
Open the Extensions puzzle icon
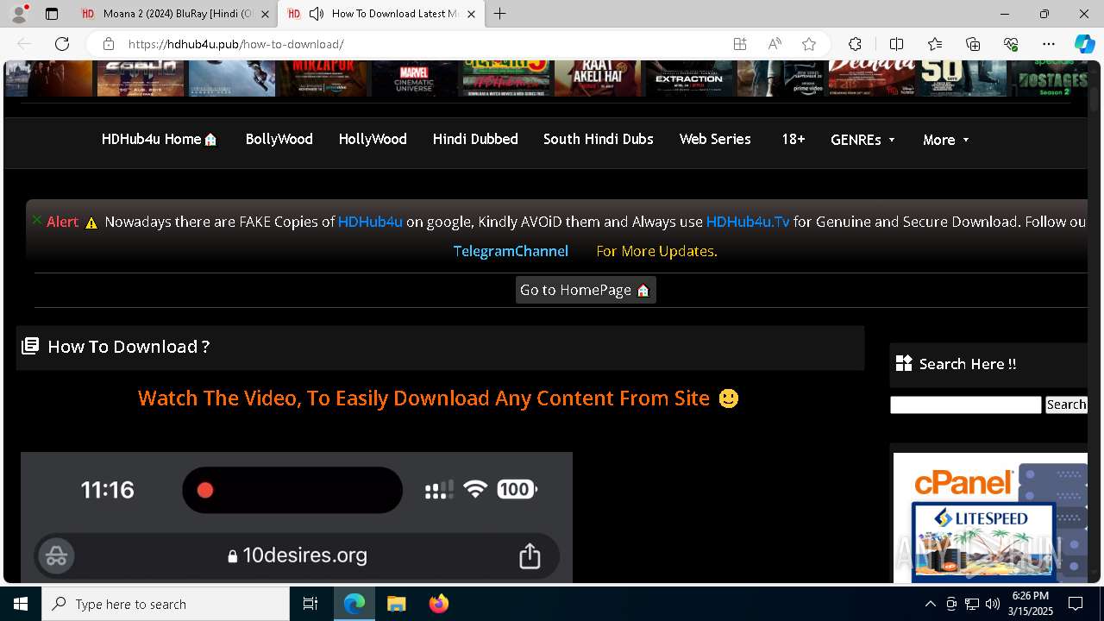(x=855, y=44)
